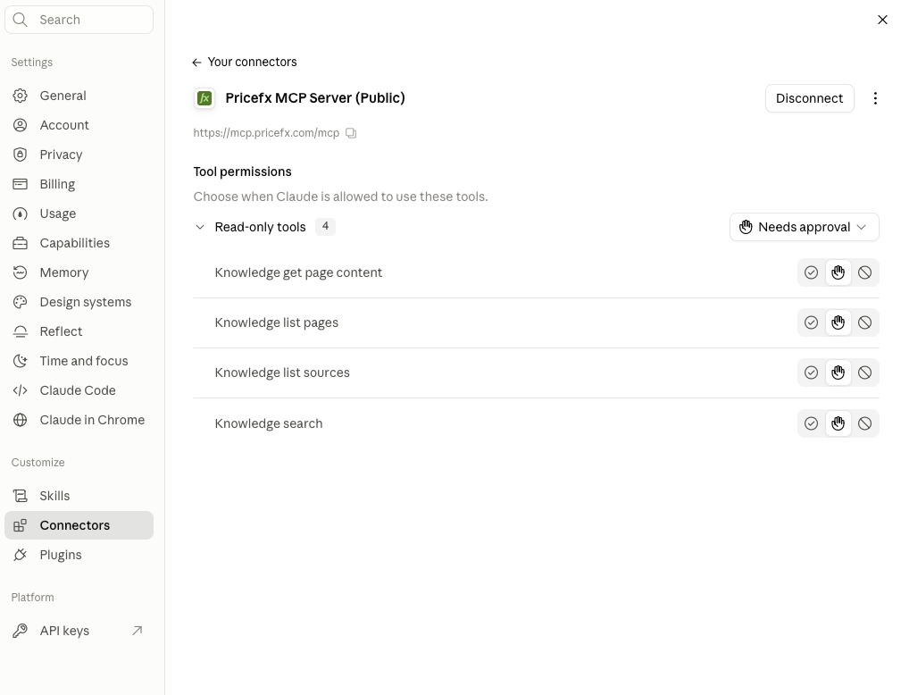Click the Claude Code brackets icon

click(x=21, y=390)
